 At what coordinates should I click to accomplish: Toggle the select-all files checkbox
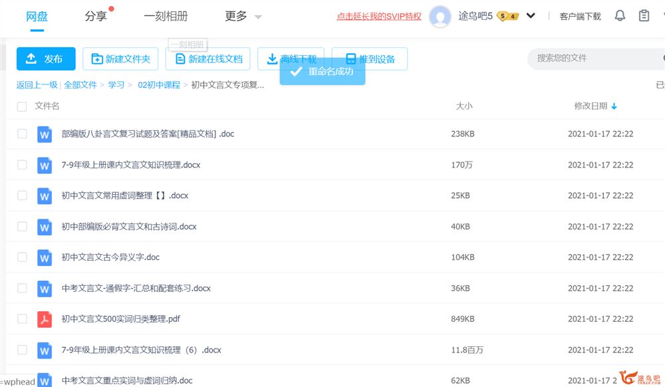click(22, 106)
